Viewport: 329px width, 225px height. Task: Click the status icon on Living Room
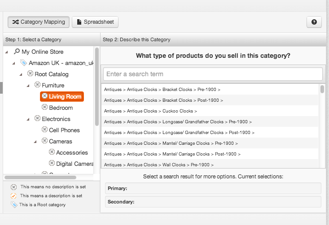44,96
